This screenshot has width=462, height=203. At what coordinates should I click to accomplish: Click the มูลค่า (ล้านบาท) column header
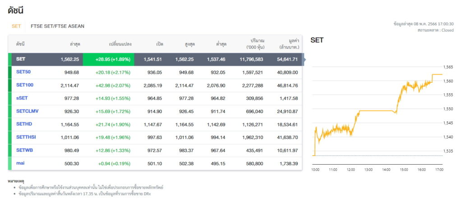pos(289,44)
